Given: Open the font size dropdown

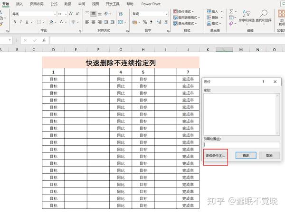Looking at the screenshot, I should (x=66, y=14).
